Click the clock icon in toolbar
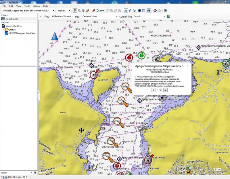 166,11
